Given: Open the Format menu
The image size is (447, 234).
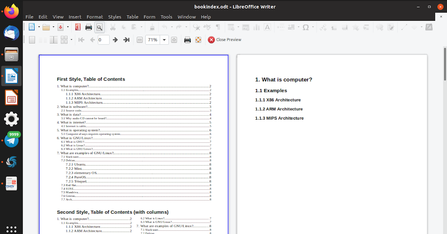Looking at the screenshot, I should pyautogui.click(x=95, y=17).
